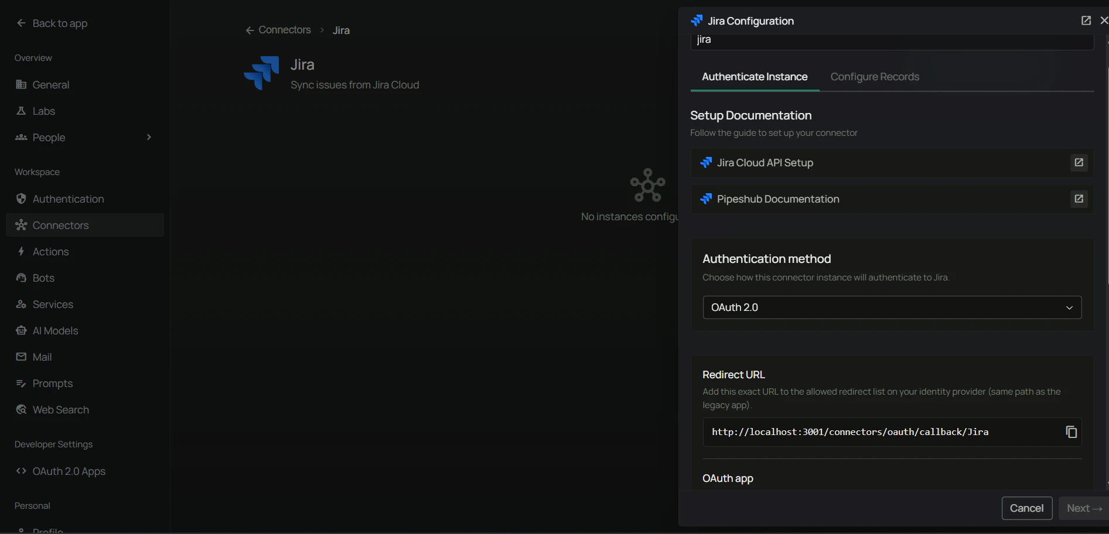The image size is (1109, 534).
Task: Go to Connectors breadcrumb link
Action: pyautogui.click(x=285, y=30)
